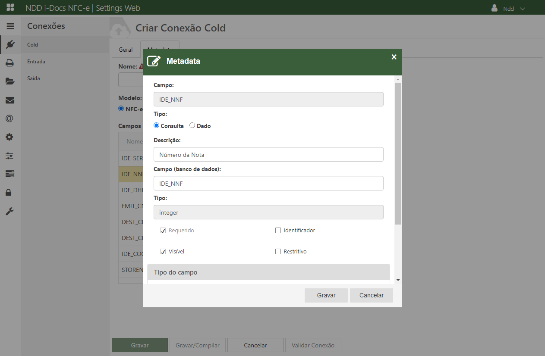Viewport: 545px width, 356px height.
Task: Open the folder icon in sidebar
Action: tap(10, 81)
